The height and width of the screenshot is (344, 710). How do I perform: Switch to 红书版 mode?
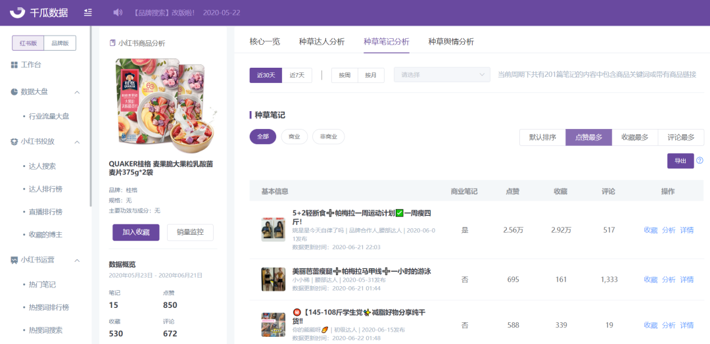(28, 43)
